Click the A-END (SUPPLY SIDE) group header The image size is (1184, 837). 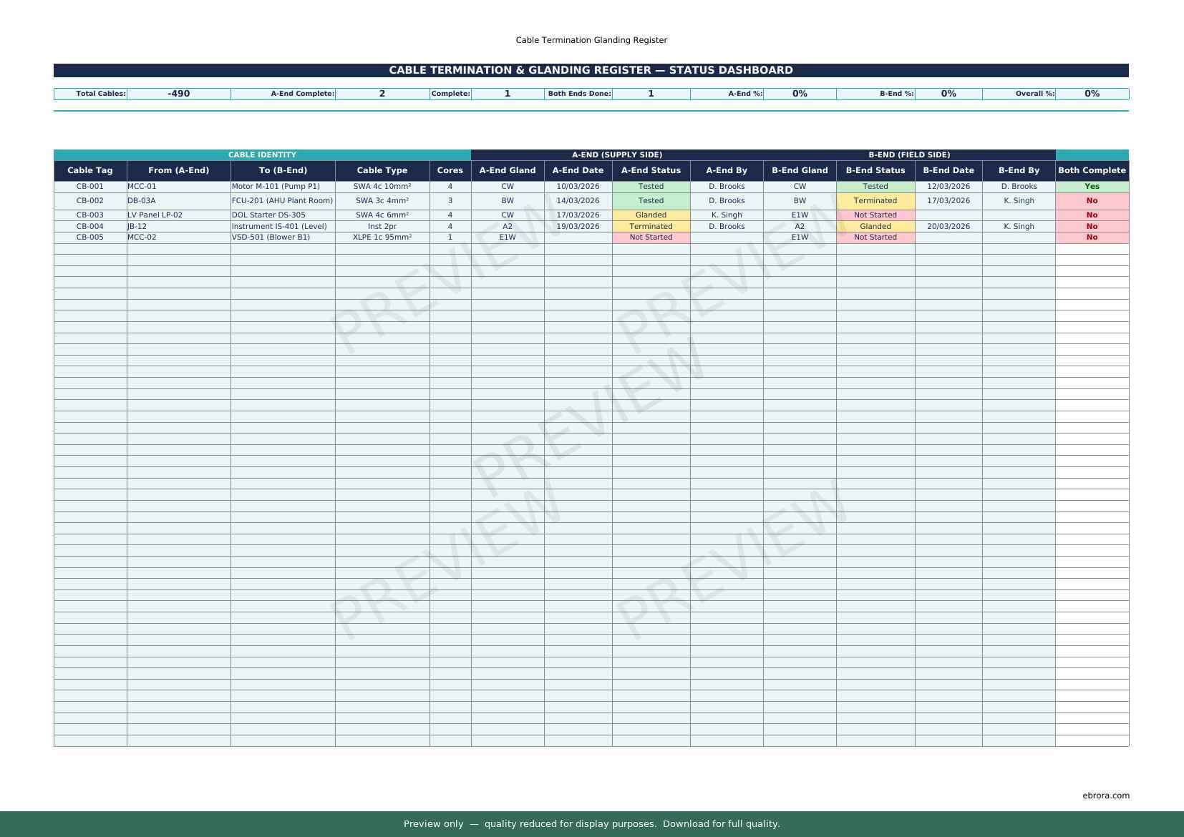(x=616, y=155)
